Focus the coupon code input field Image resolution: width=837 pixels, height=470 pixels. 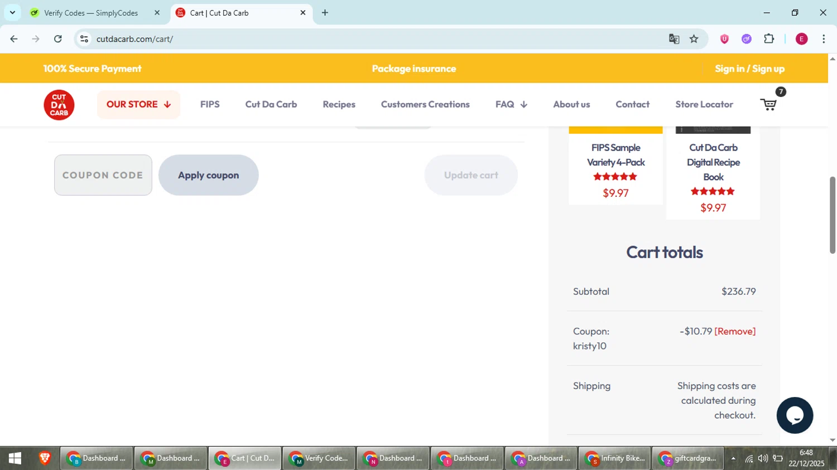(103, 175)
